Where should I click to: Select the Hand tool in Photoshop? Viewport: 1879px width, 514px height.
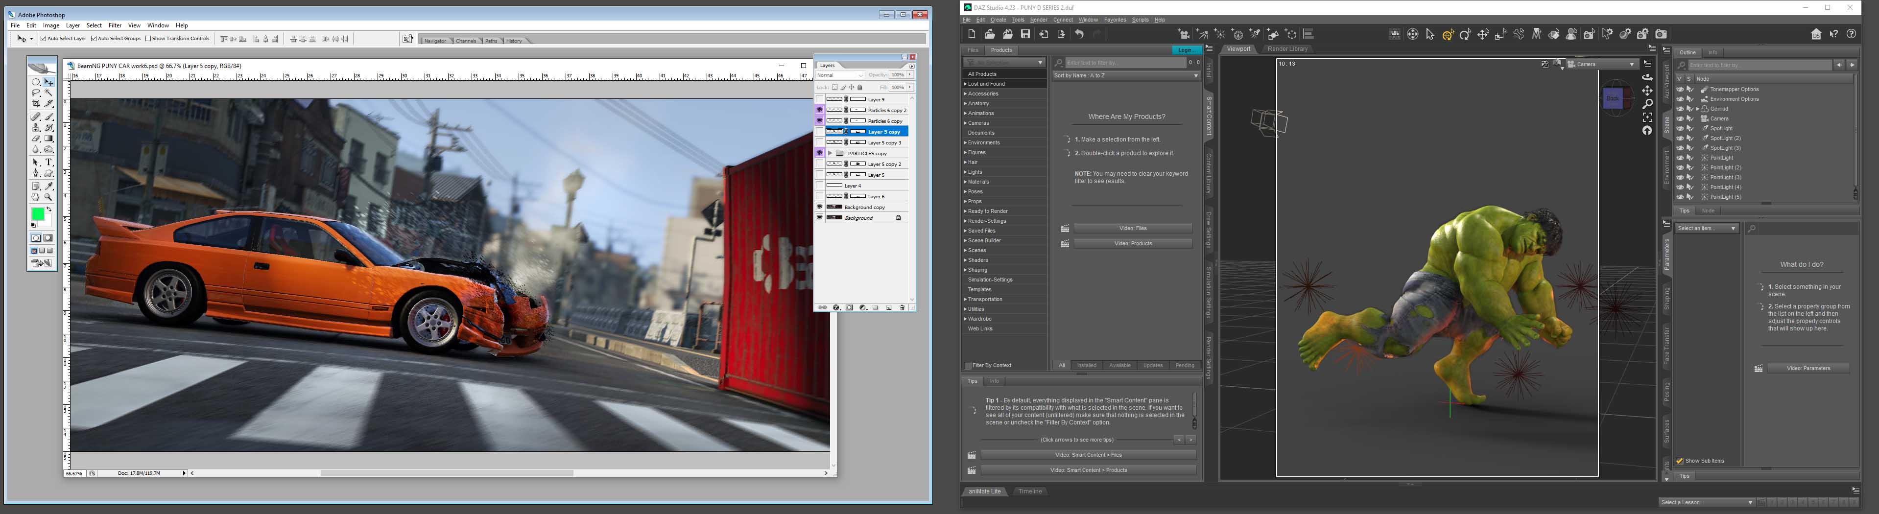tap(36, 198)
